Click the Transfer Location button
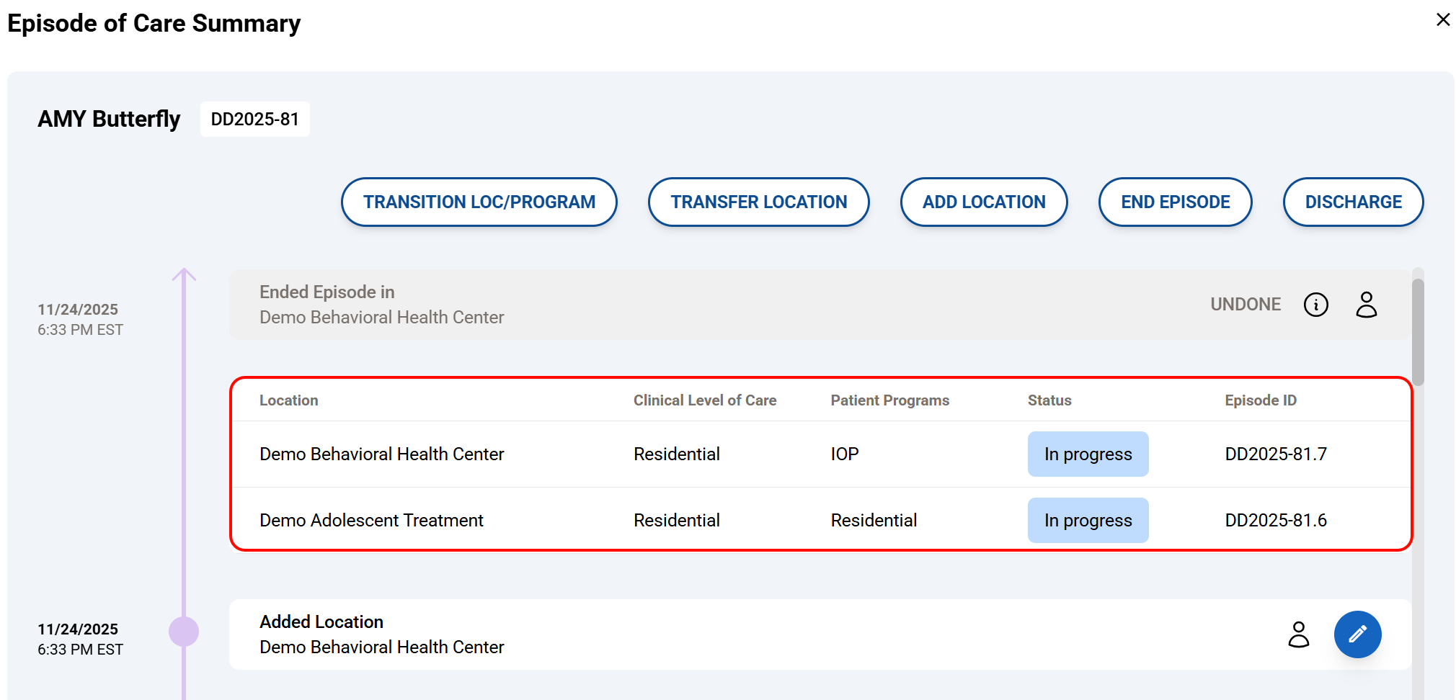This screenshot has height=700, width=1456. 758,202
